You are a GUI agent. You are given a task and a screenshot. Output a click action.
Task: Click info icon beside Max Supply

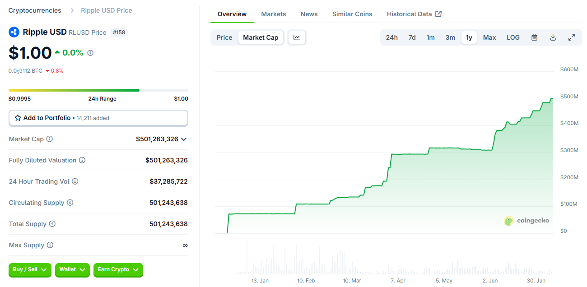(50, 245)
